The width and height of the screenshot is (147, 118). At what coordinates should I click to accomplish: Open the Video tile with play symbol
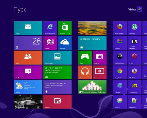pos(100,72)
